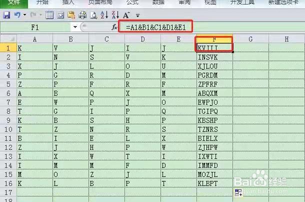Switch to the 插入 (Insert) tab
The height and width of the screenshot is (202, 305).
point(68,3)
